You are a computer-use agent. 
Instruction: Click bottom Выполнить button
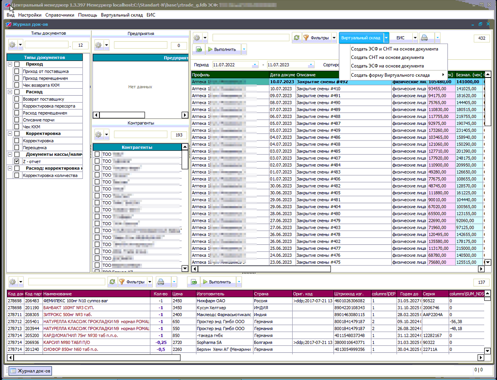(x=218, y=282)
